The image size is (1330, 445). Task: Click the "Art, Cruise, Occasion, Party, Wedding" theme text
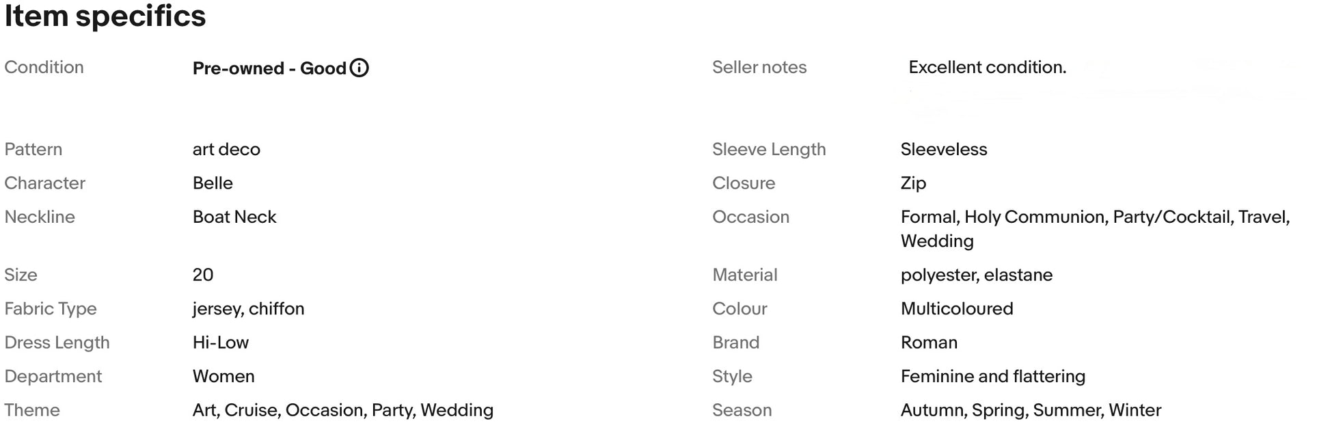point(342,410)
